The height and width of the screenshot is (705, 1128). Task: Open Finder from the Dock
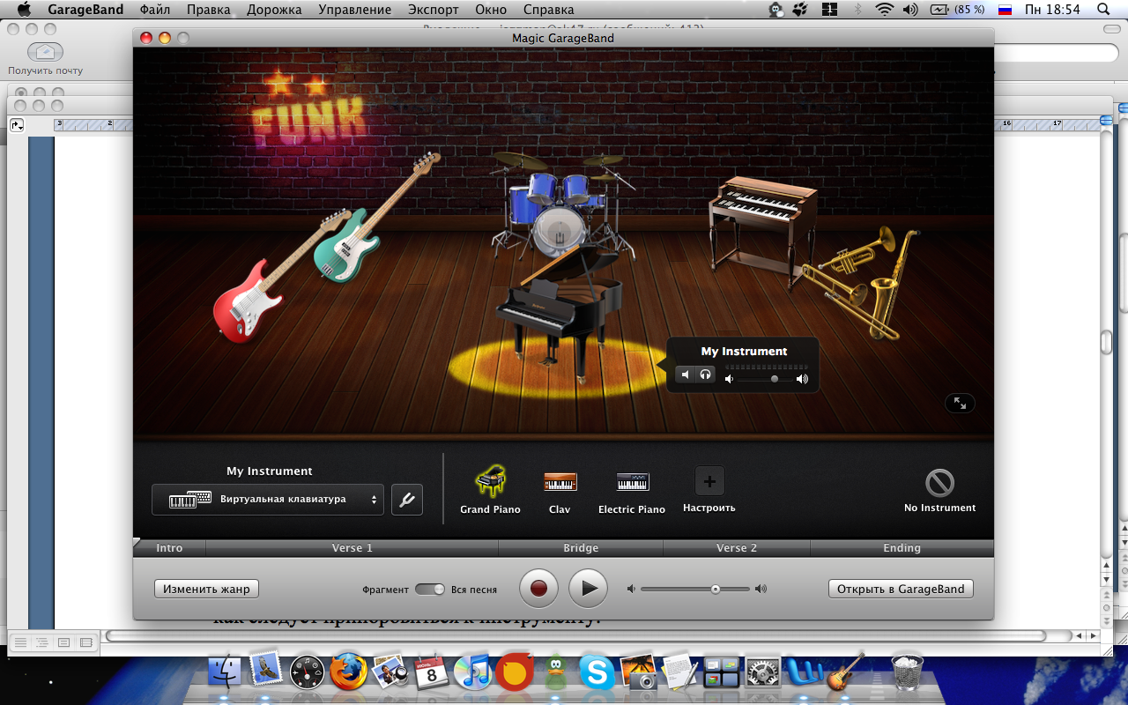(x=224, y=672)
